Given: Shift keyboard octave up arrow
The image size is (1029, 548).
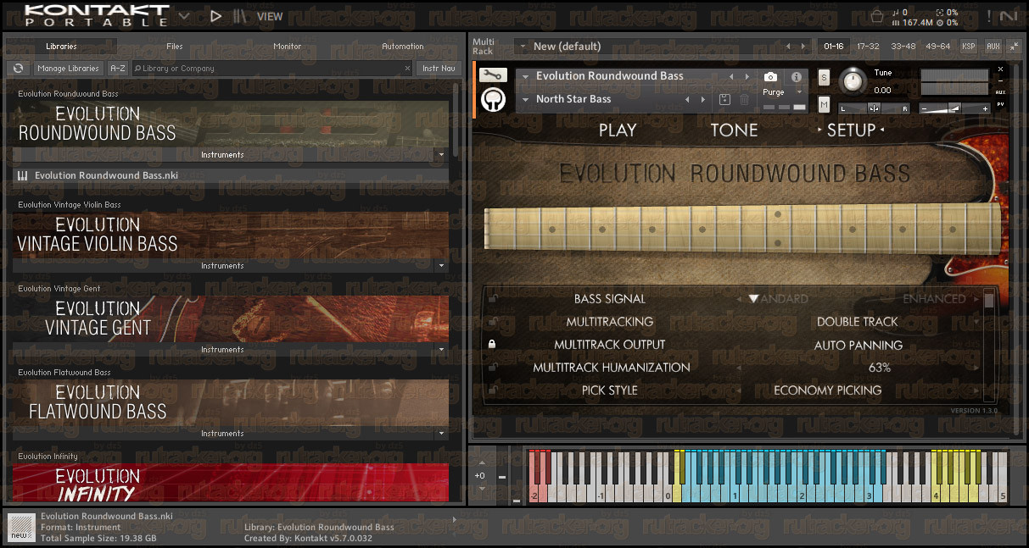Looking at the screenshot, I should coord(483,462).
